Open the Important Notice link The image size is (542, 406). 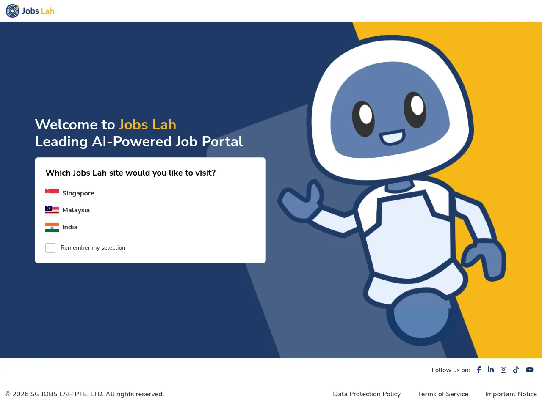(x=511, y=394)
